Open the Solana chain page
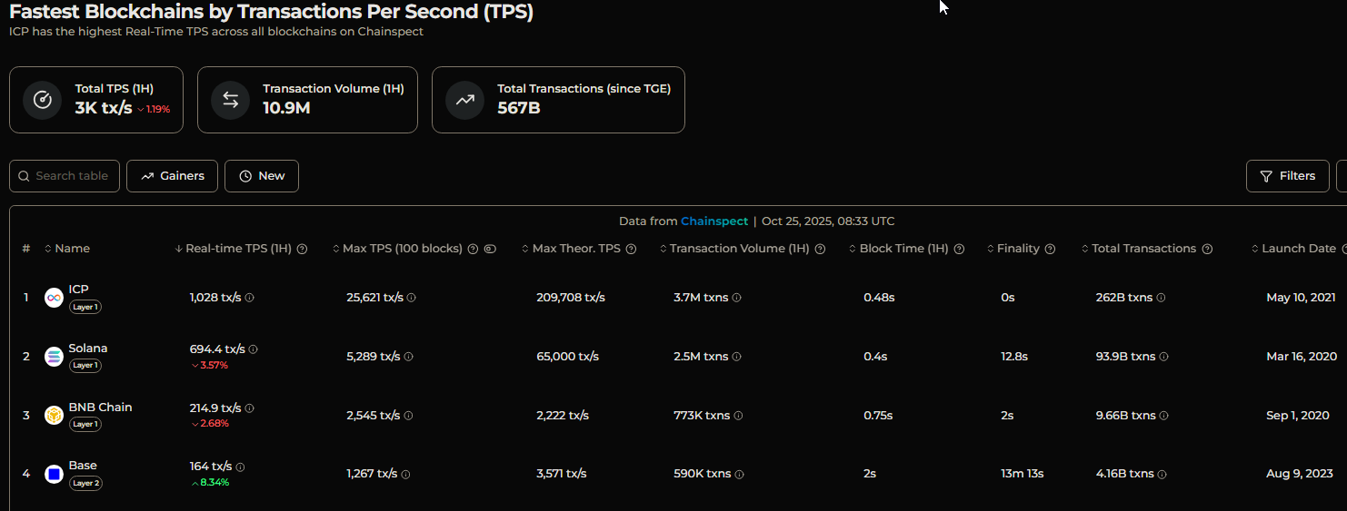 point(88,349)
